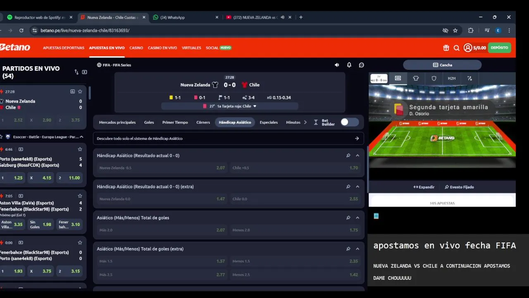Open the account profile icon
Screen dimensions: 529x298
(x=468, y=48)
